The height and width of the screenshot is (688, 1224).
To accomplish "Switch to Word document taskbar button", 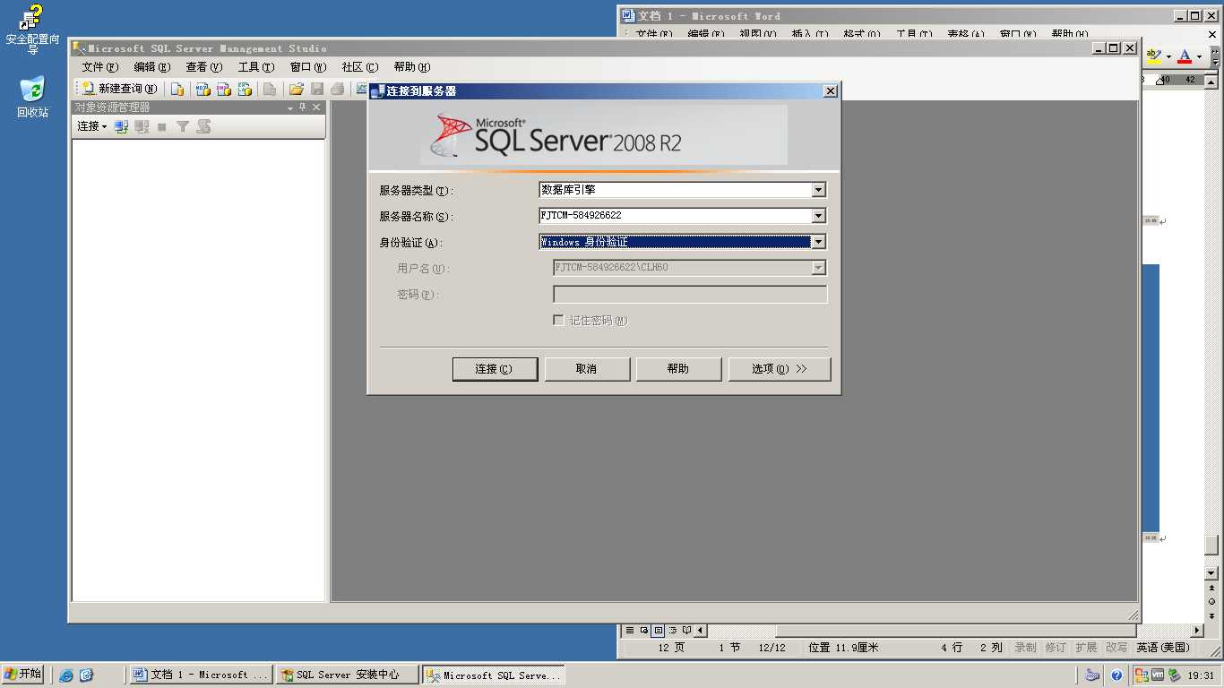I will [201, 675].
